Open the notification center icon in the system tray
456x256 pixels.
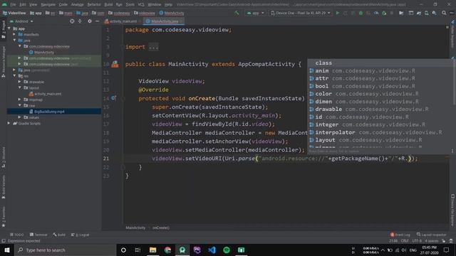[x=447, y=250]
